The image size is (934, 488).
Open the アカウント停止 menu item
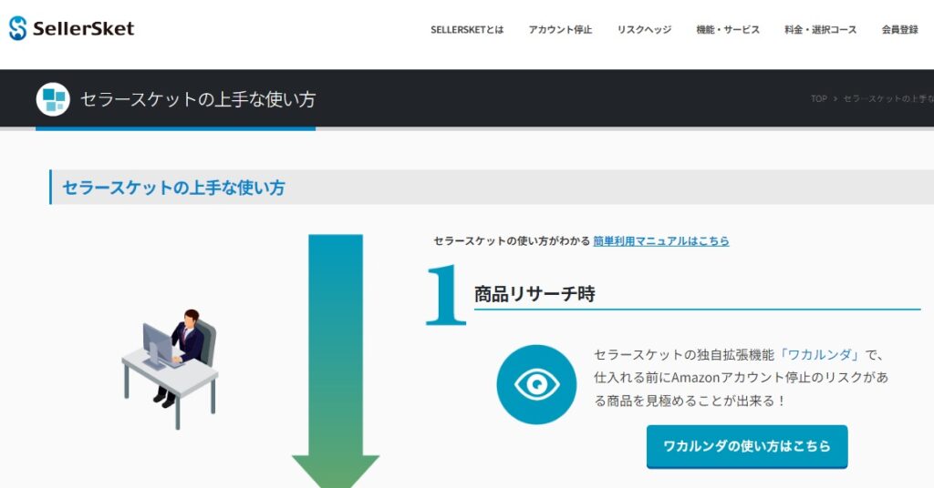tap(560, 30)
